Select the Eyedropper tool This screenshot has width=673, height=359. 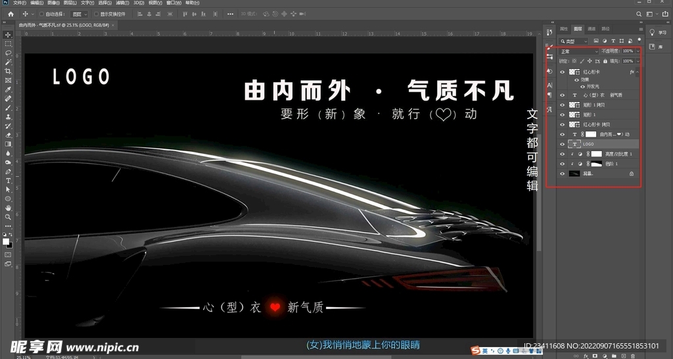(8, 89)
